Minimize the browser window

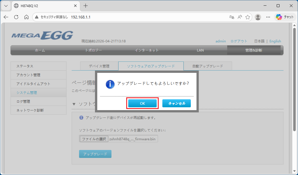coord(265,6)
